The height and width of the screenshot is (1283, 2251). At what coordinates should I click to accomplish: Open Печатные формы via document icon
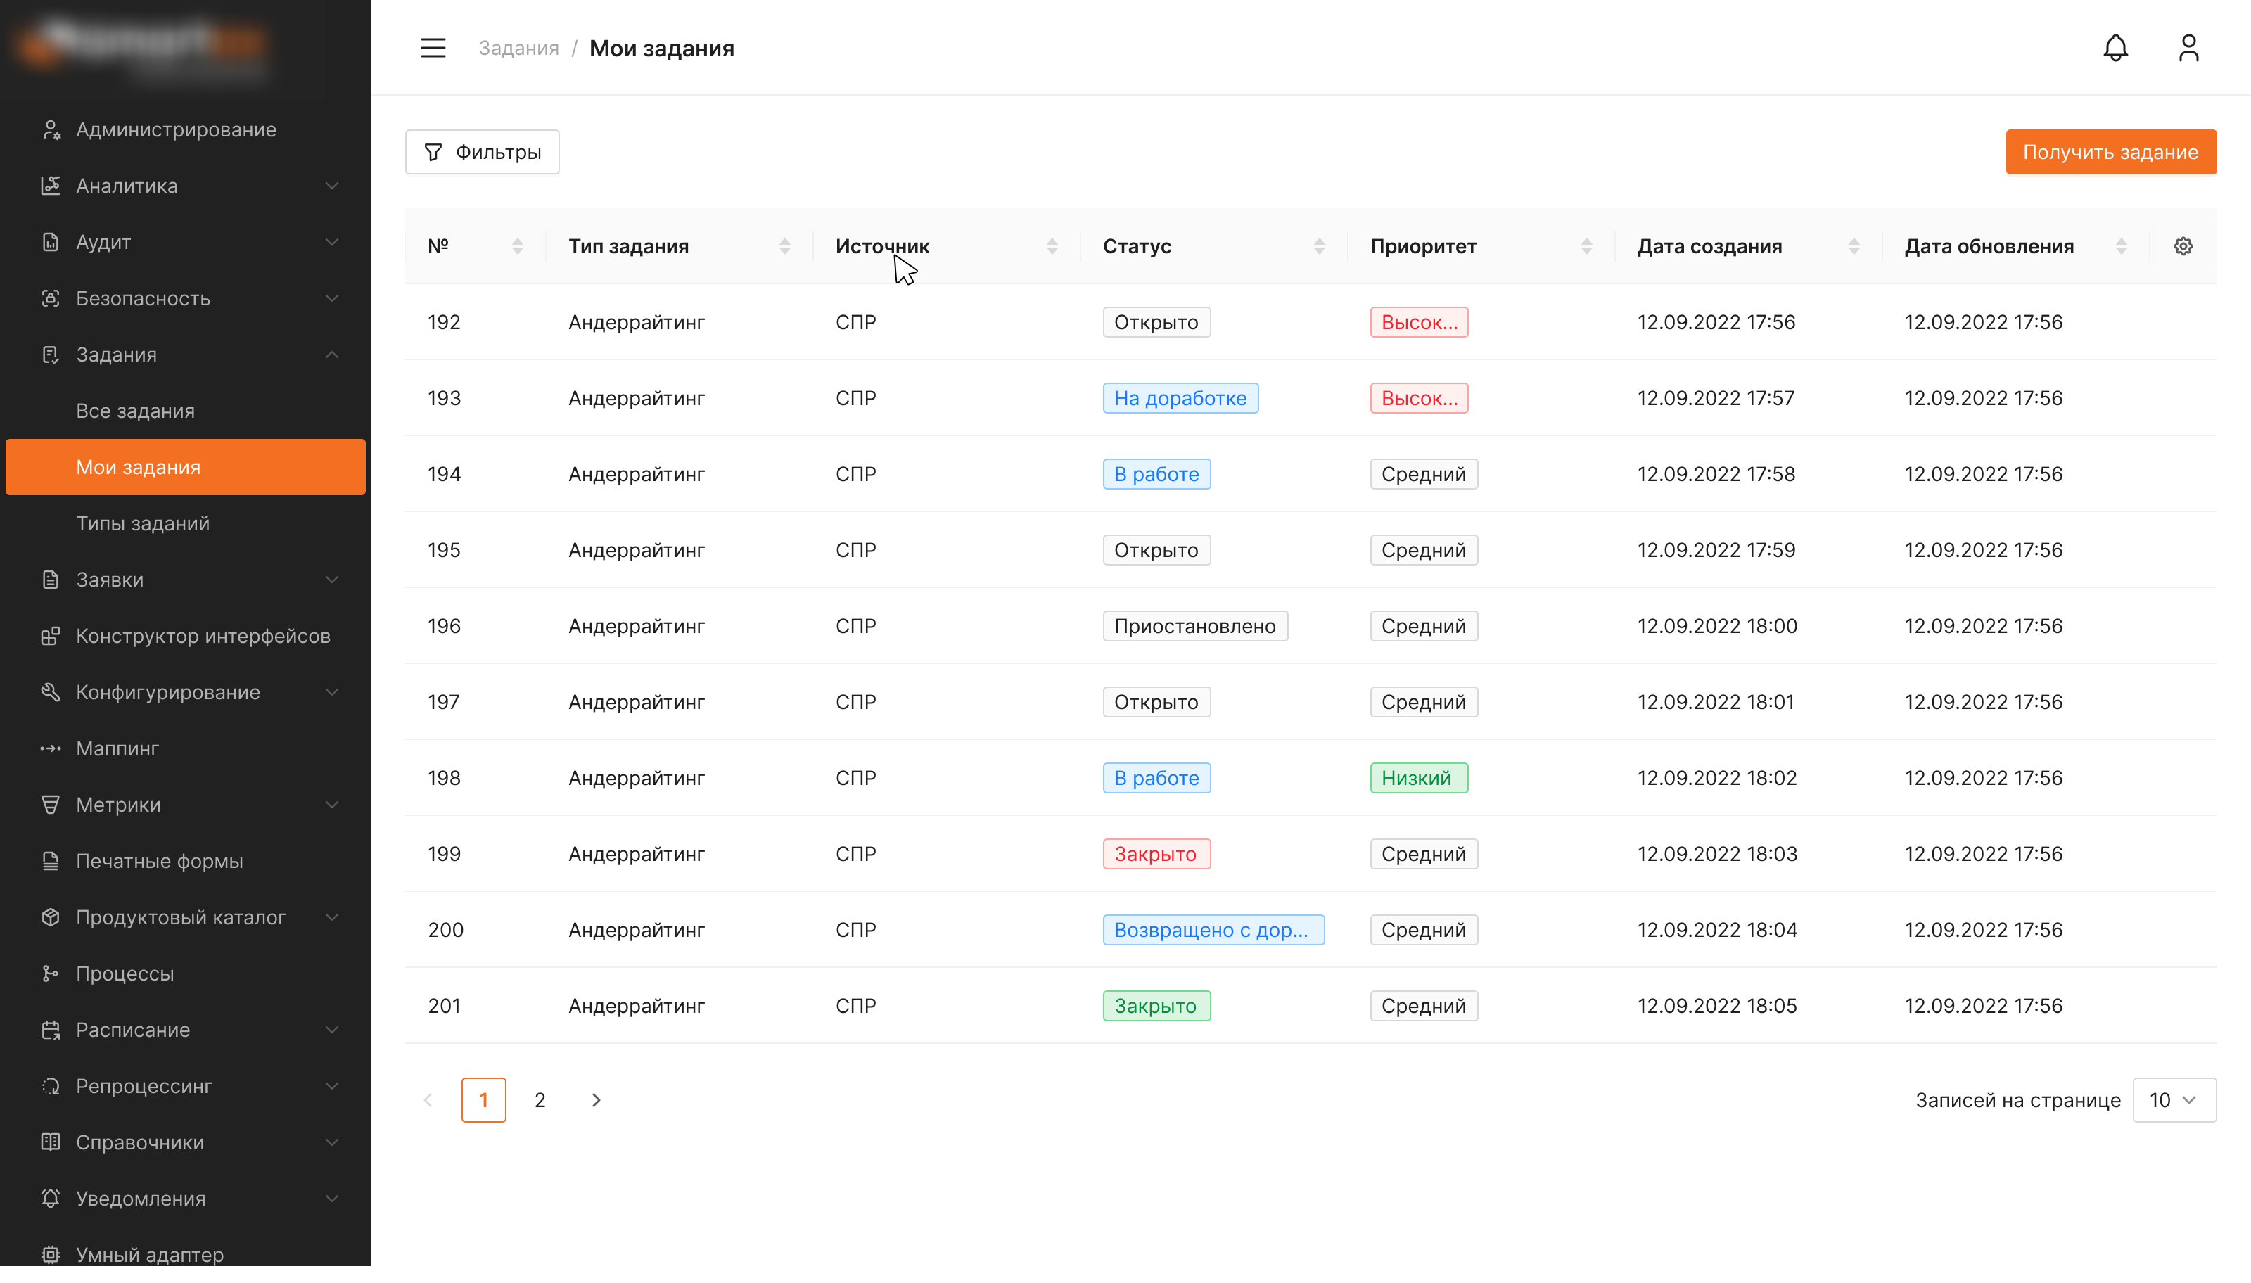50,861
